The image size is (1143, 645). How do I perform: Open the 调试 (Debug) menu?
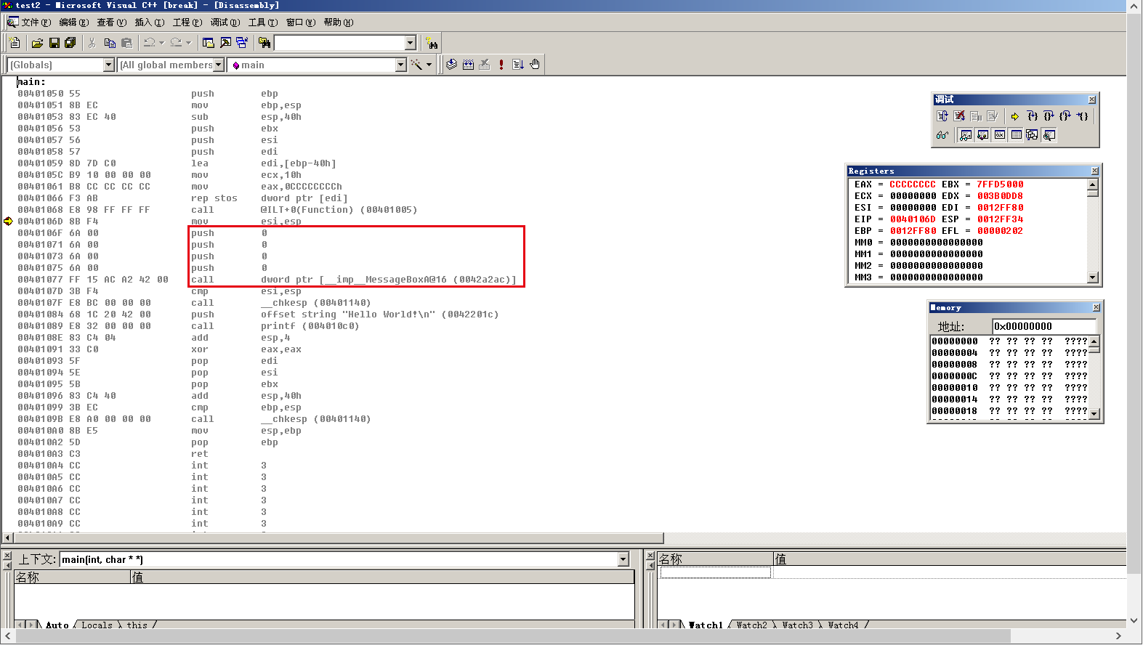click(225, 23)
